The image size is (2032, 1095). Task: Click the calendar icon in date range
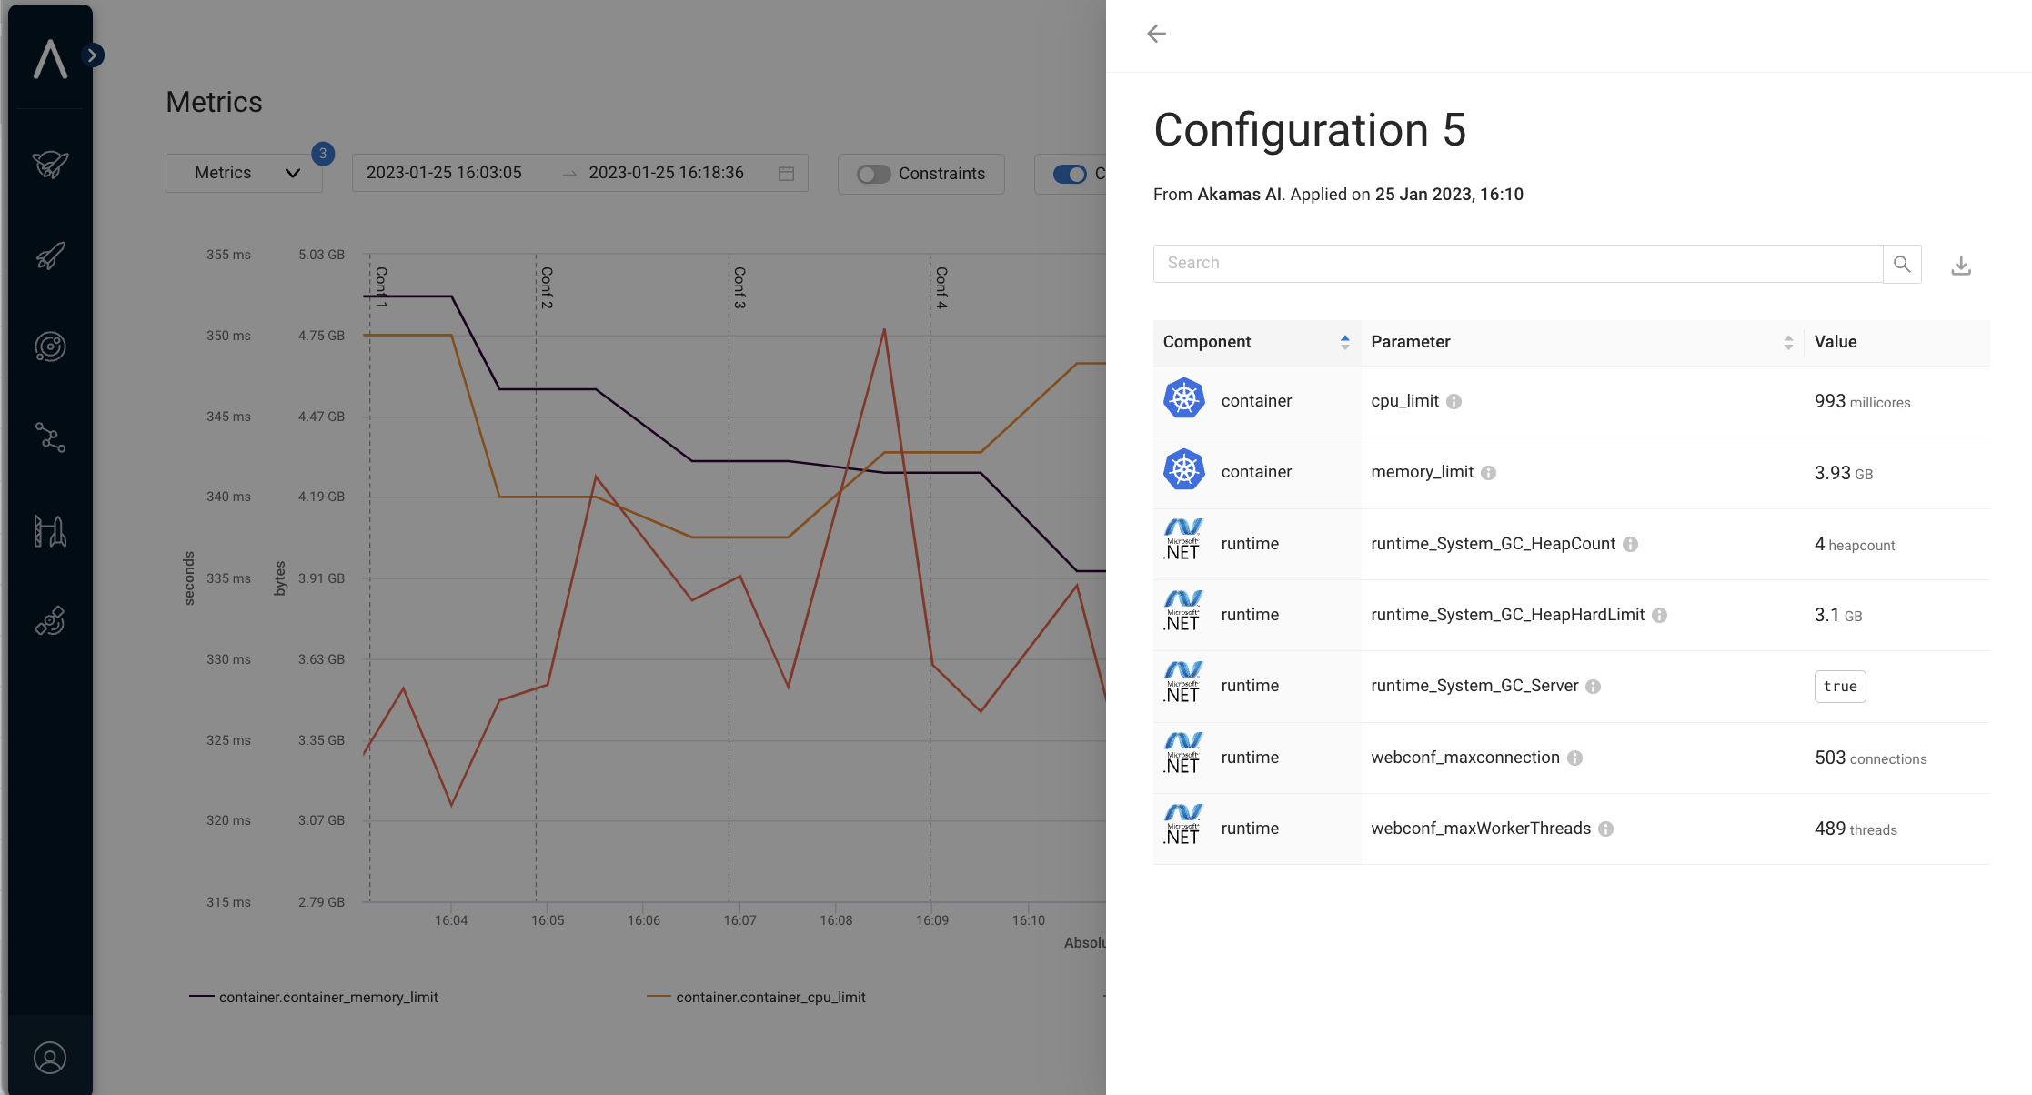pyautogui.click(x=787, y=174)
